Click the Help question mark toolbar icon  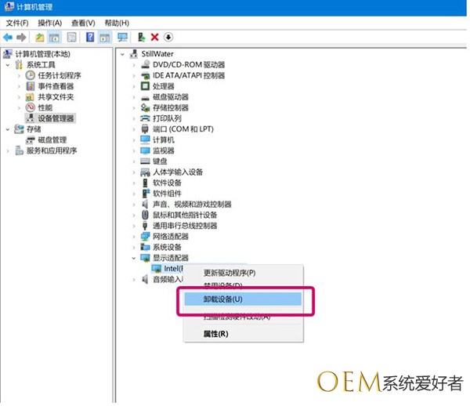[91, 37]
